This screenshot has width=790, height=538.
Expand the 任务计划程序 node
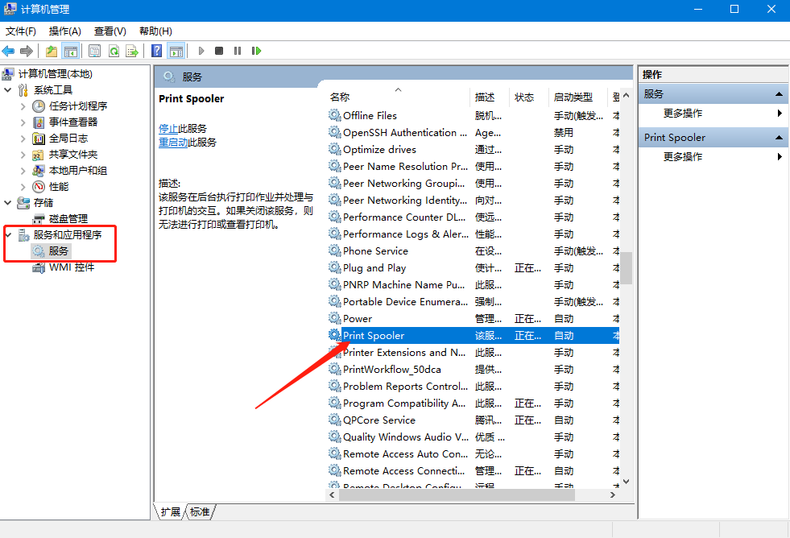(23, 106)
